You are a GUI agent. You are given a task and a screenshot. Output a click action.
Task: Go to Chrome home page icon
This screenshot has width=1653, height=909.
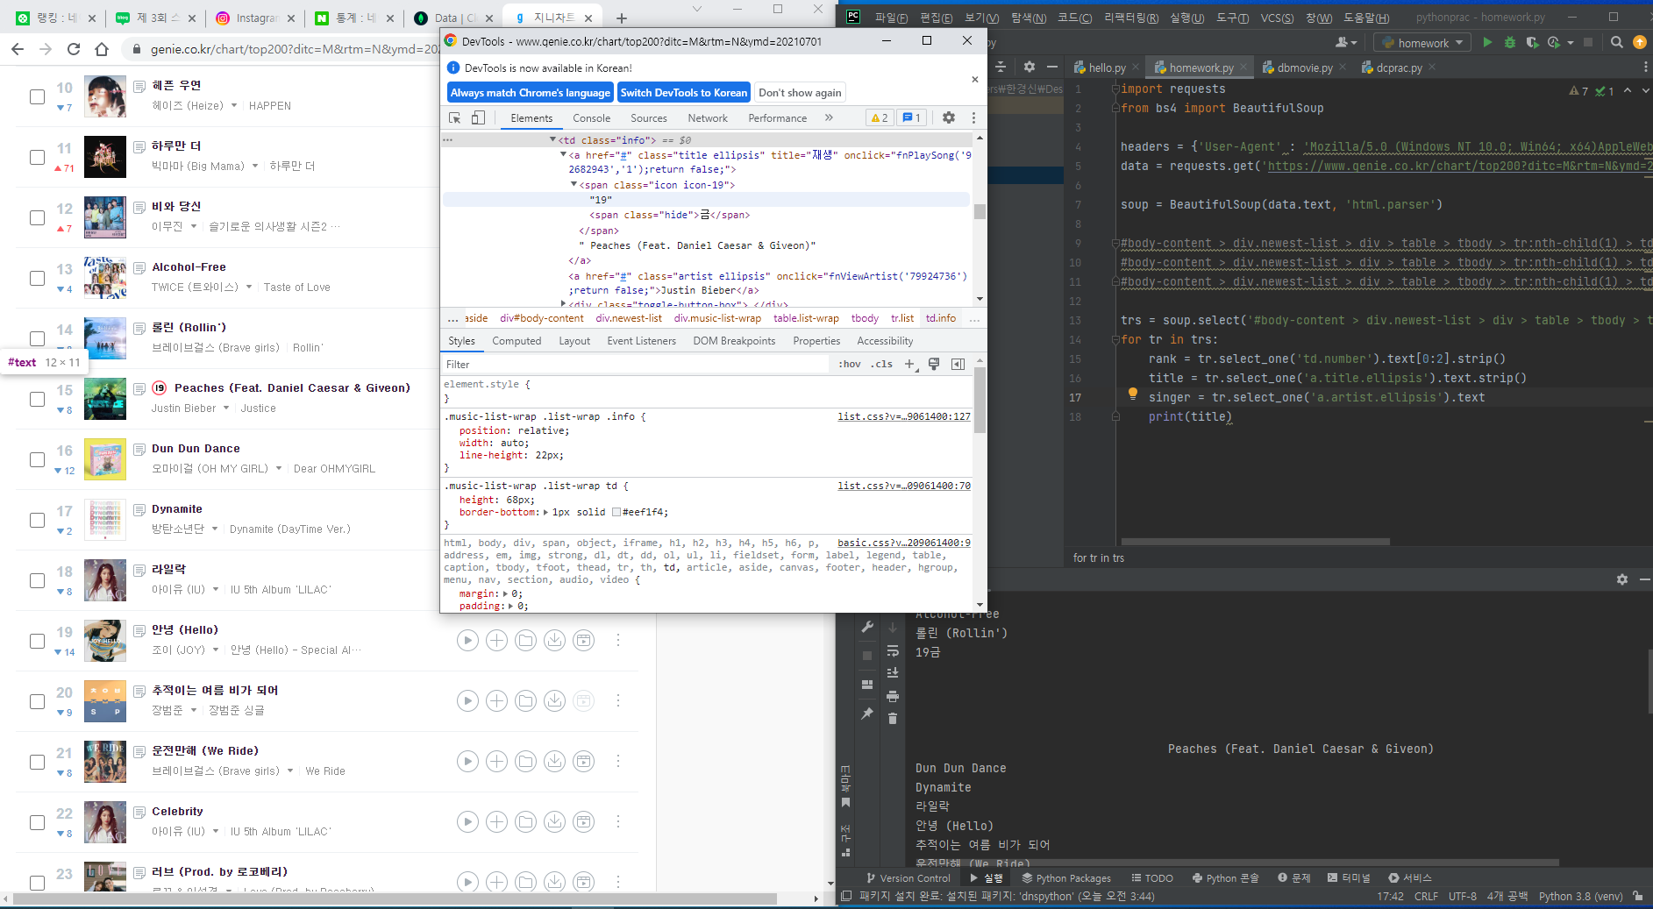(102, 49)
